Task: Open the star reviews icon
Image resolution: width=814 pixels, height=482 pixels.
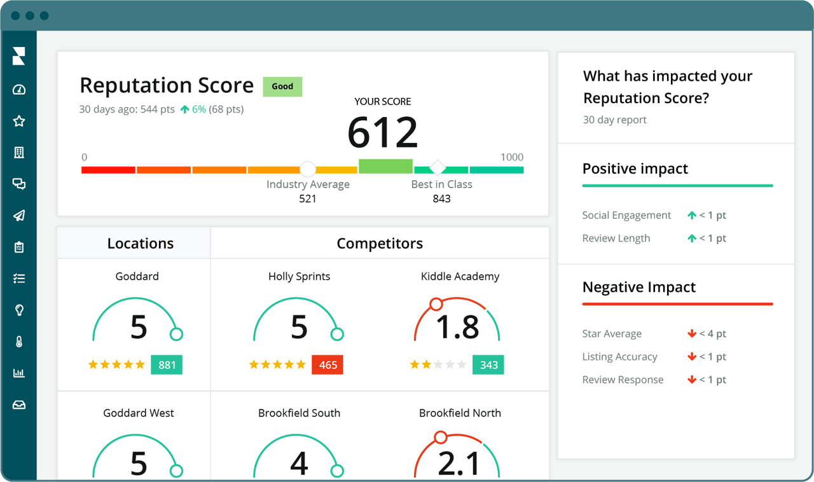Action: (x=18, y=121)
